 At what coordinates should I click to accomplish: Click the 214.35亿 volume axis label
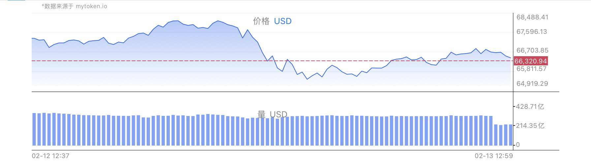[530, 126]
